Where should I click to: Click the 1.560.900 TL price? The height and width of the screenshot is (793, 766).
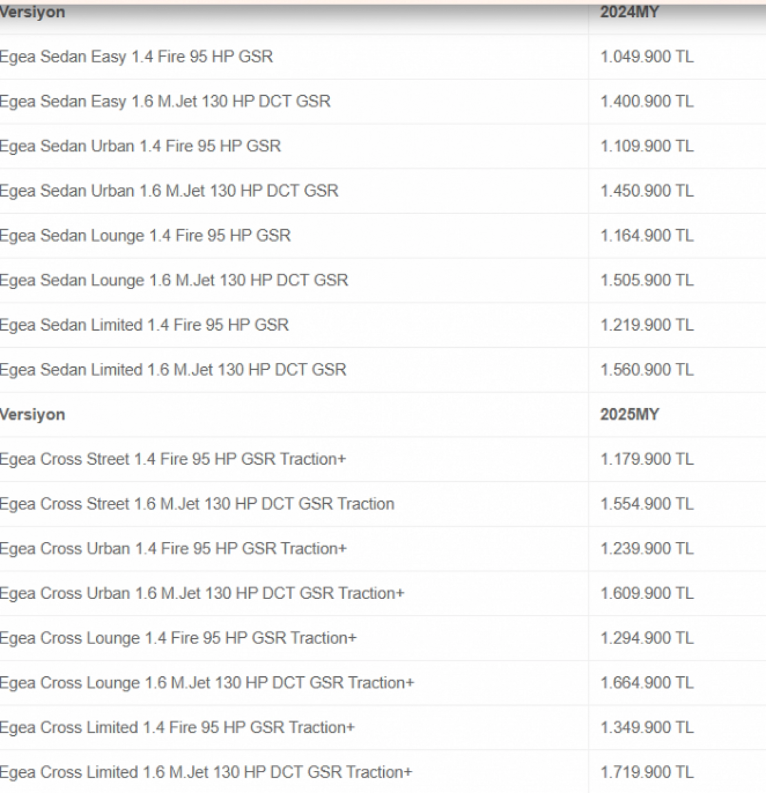(x=647, y=369)
